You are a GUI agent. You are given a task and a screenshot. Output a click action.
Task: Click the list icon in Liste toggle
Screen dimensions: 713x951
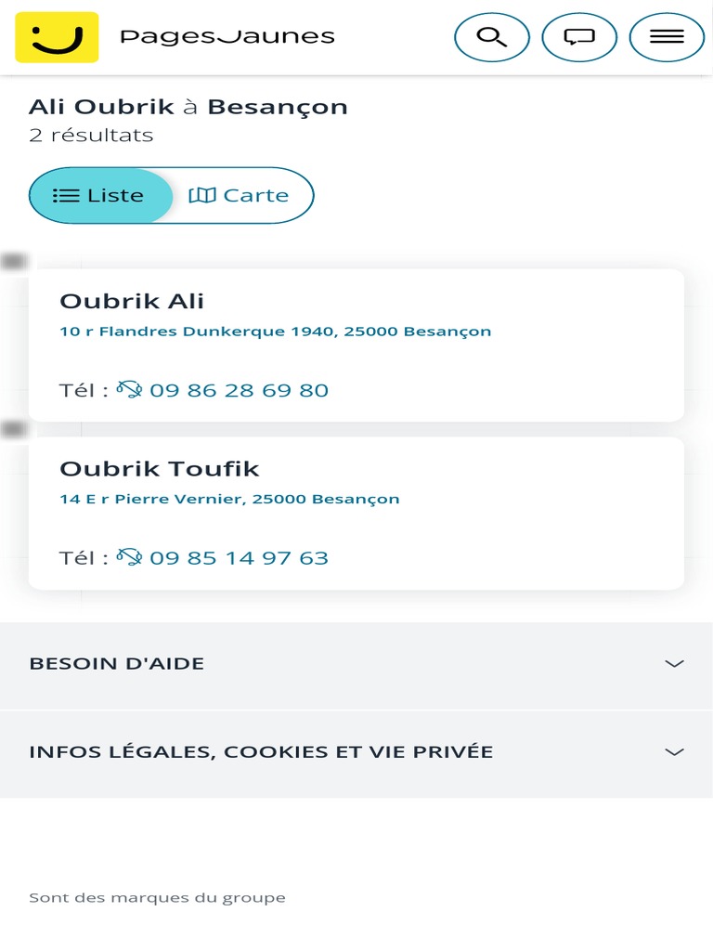tap(66, 196)
